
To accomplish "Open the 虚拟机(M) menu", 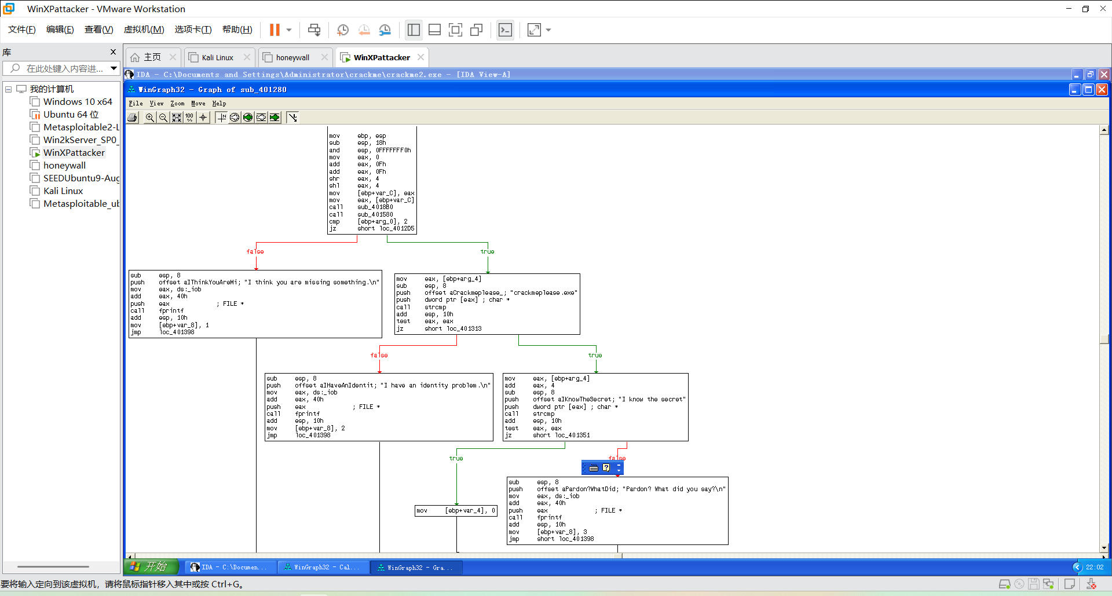I will [144, 30].
